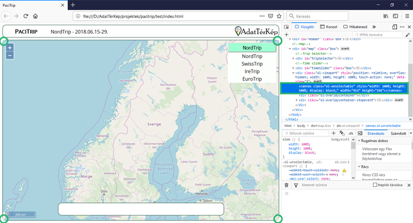Click the event badge on map div

tap(345, 49)
